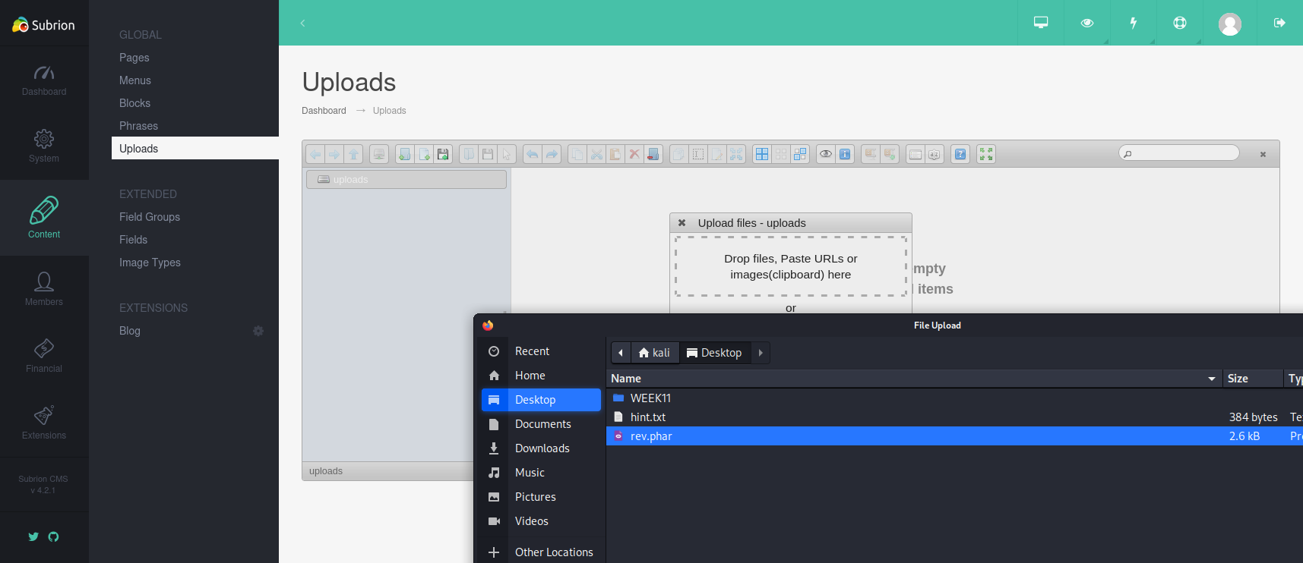Screen dimensions: 1303x563
Task: Click the Create archive icon
Action: pyautogui.click(x=889, y=154)
